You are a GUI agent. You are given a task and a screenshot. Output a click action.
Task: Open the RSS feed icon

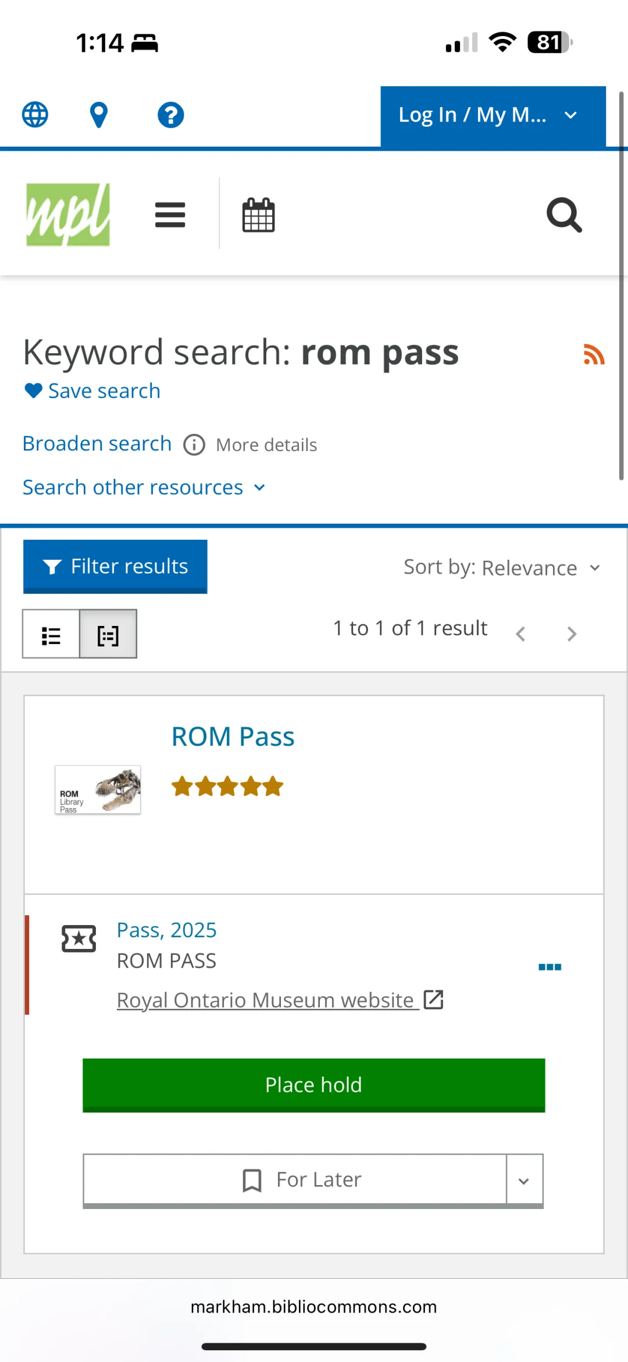click(594, 354)
